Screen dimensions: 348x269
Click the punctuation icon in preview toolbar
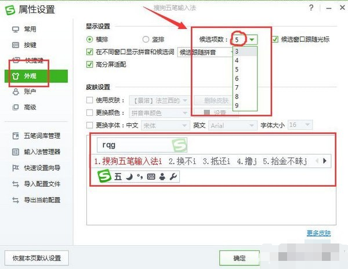[140, 177]
